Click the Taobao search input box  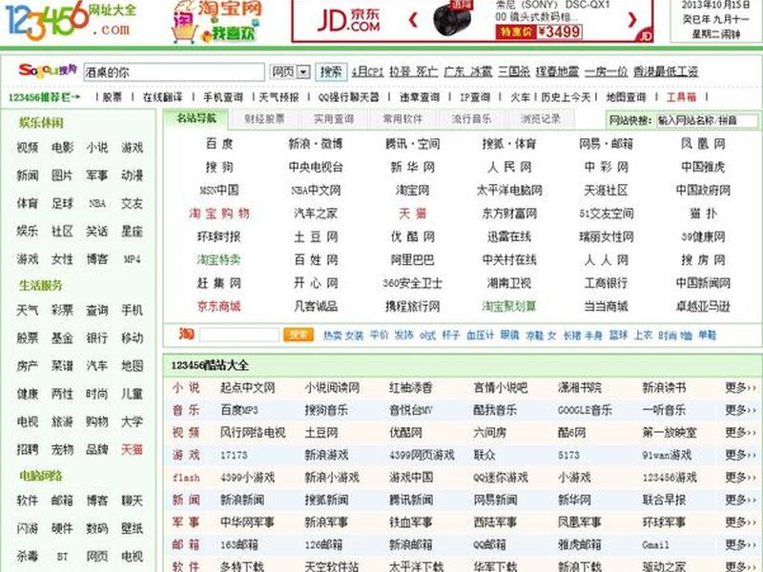tap(239, 335)
